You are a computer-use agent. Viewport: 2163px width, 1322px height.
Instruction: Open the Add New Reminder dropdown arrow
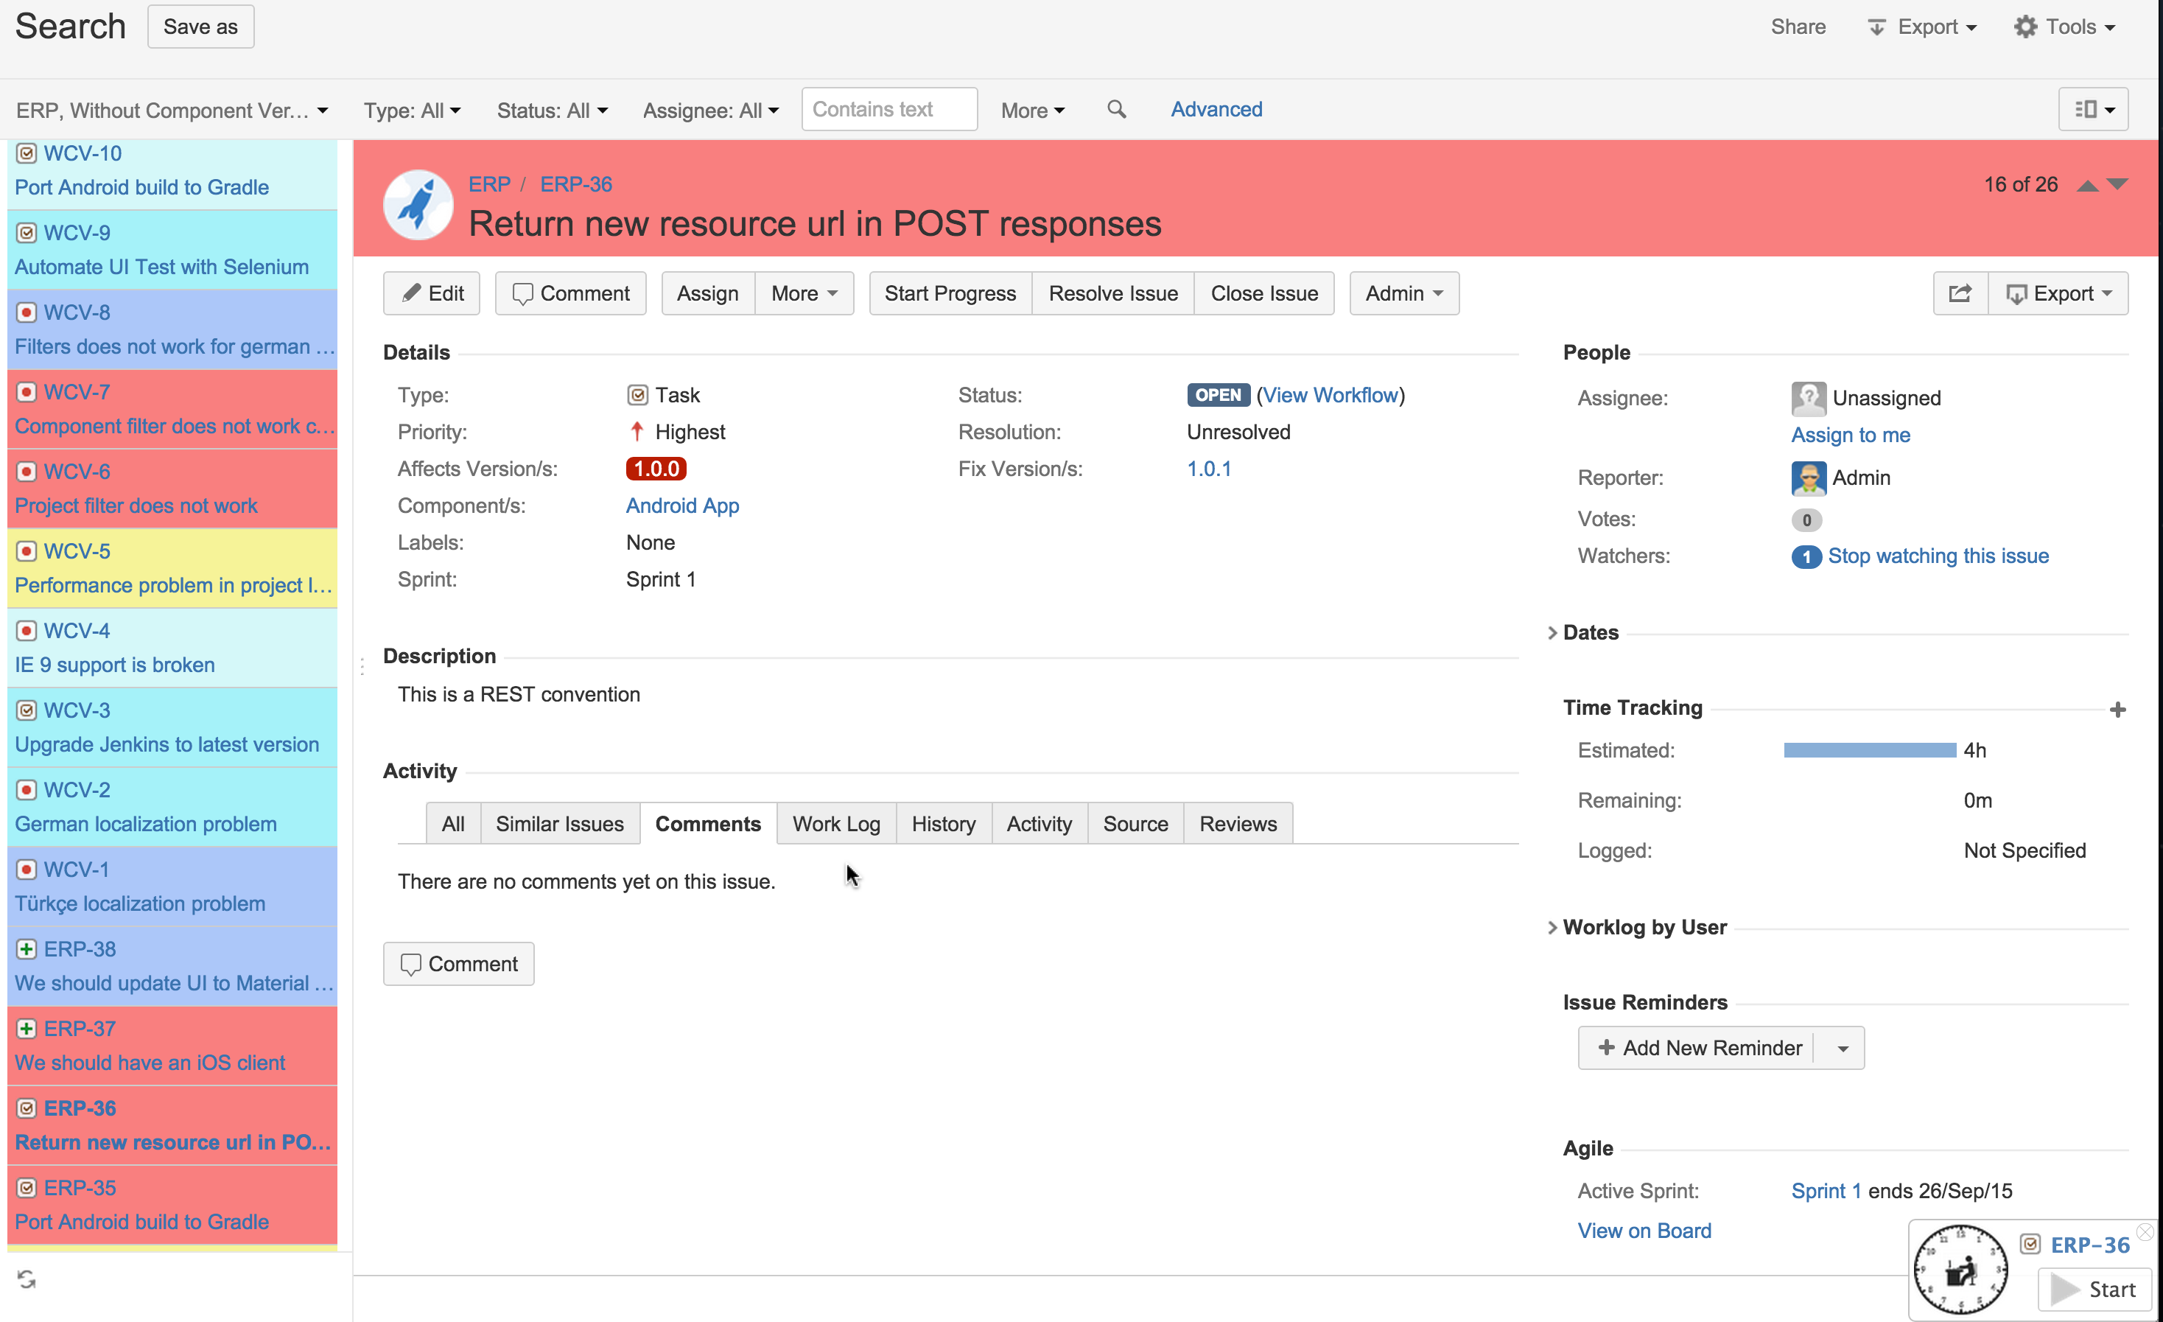pos(1843,1048)
